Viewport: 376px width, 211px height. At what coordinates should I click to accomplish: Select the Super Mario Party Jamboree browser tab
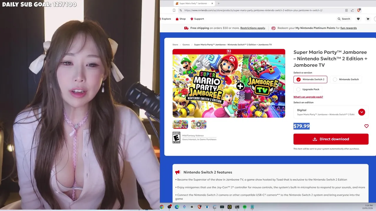[x=194, y=4]
